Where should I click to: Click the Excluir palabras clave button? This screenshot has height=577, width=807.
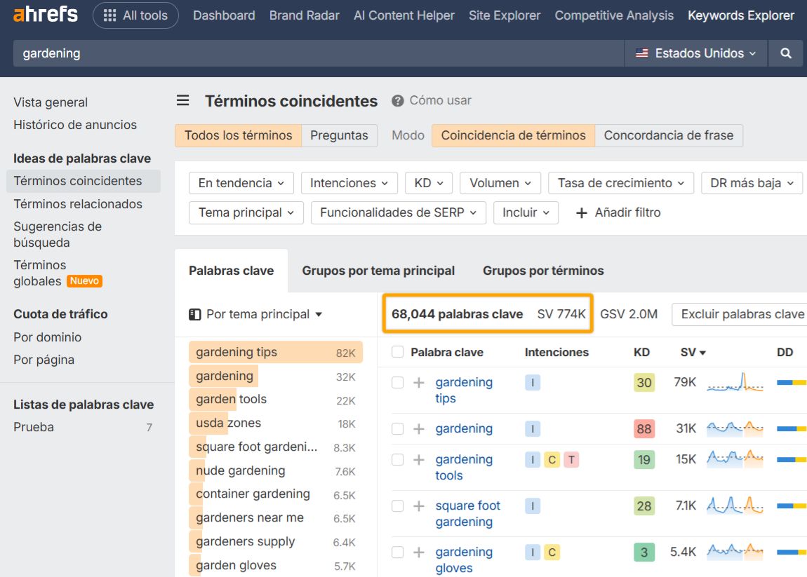744,314
